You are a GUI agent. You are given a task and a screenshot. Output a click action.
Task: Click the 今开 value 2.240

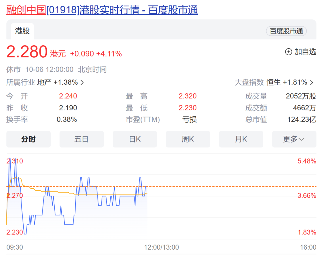[x=68, y=96]
